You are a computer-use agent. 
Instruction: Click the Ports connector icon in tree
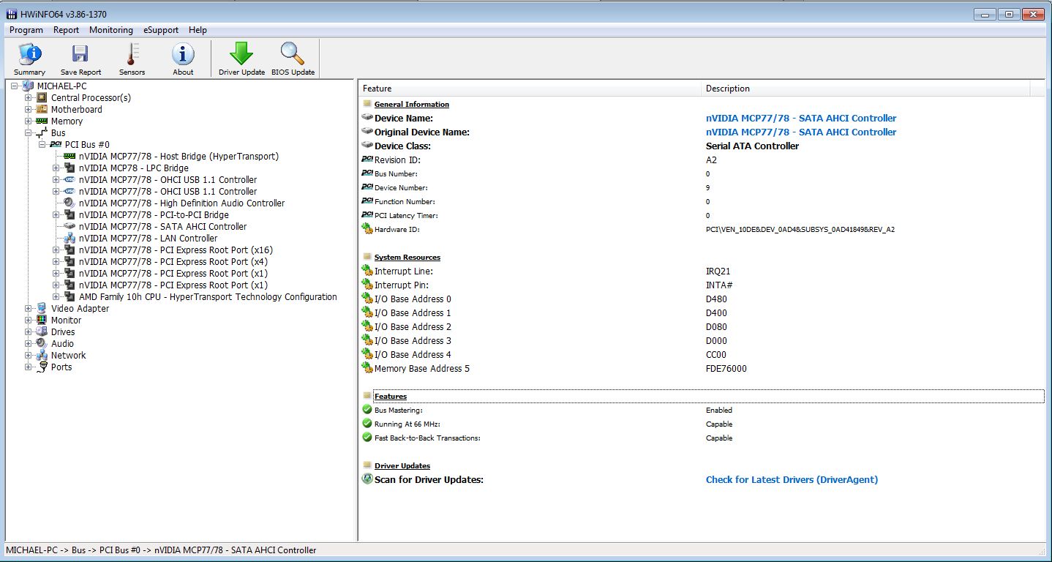tap(42, 367)
